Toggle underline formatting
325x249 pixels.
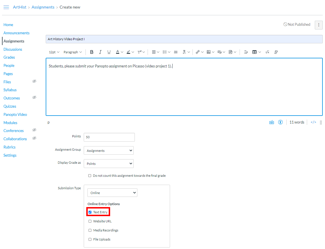[109, 52]
